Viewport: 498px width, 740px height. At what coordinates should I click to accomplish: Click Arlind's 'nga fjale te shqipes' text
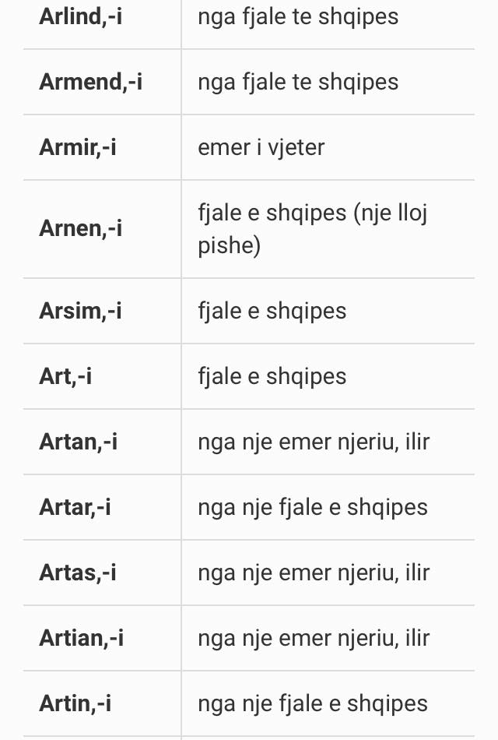tap(298, 17)
